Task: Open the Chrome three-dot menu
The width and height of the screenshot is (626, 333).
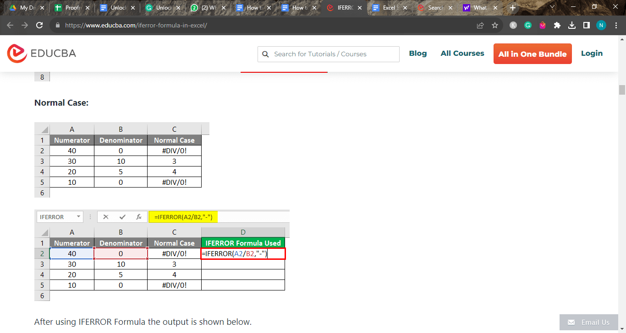Action: tap(616, 25)
